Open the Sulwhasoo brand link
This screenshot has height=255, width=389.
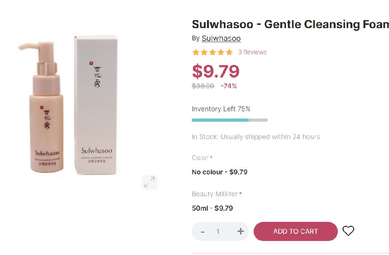[221, 39]
